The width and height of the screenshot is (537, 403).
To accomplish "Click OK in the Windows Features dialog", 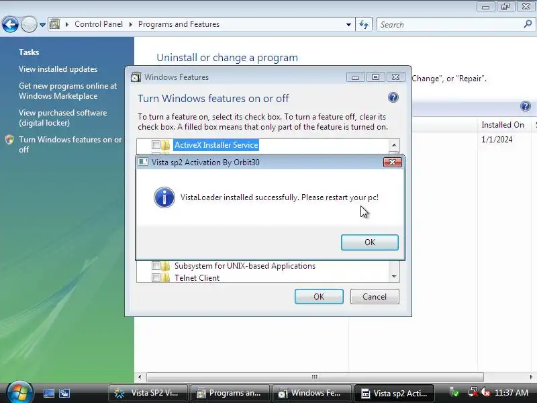I will (x=319, y=296).
